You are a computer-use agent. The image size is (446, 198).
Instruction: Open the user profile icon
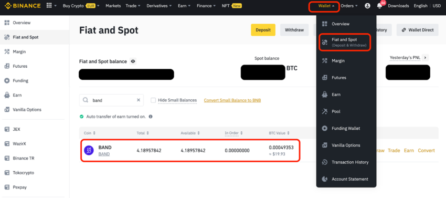tap(367, 6)
